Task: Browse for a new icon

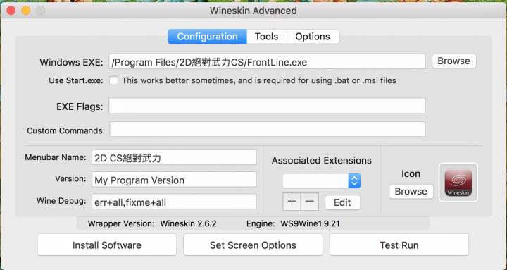Action: (411, 191)
